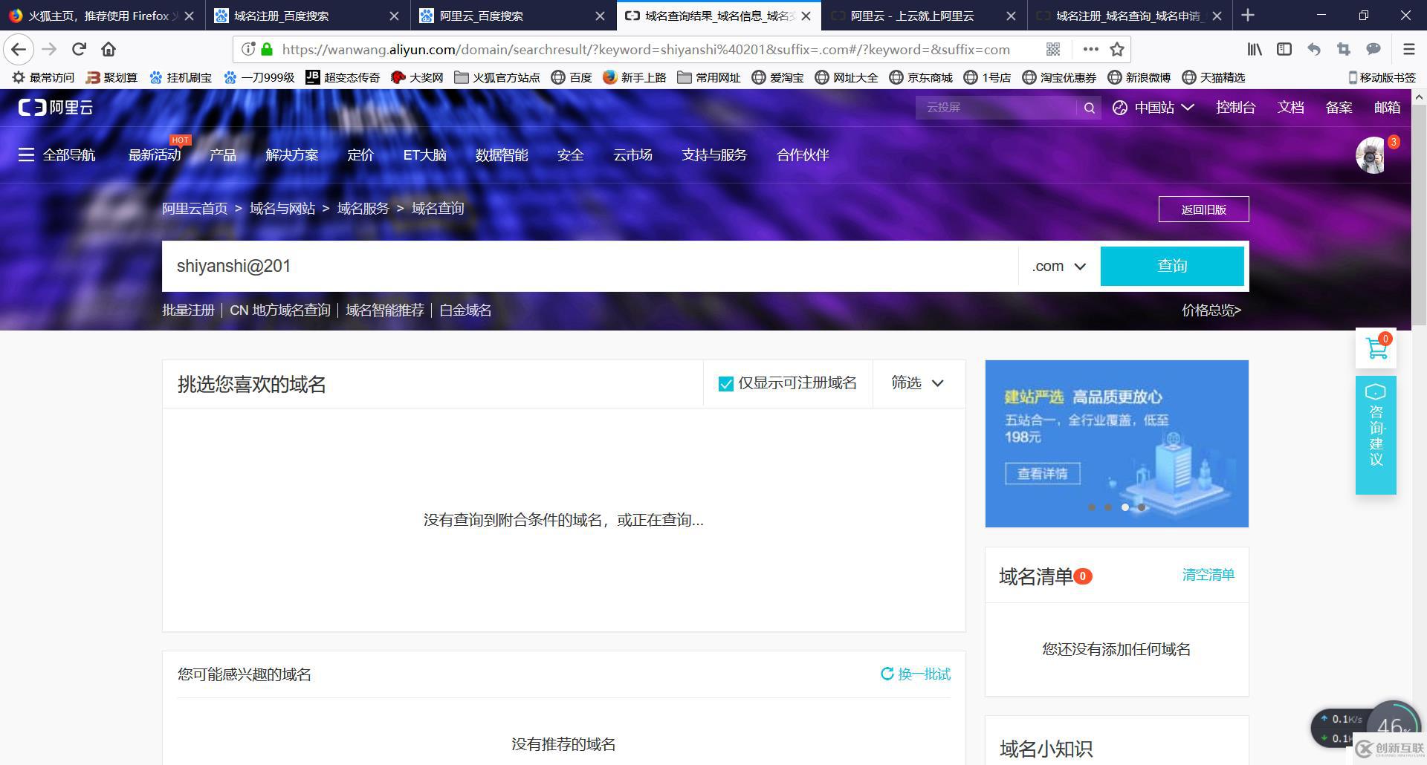Open 最新活动 menu item
The width and height of the screenshot is (1427, 765).
tap(155, 154)
